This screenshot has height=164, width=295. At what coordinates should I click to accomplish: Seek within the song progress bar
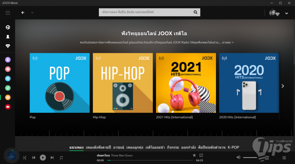150,160
